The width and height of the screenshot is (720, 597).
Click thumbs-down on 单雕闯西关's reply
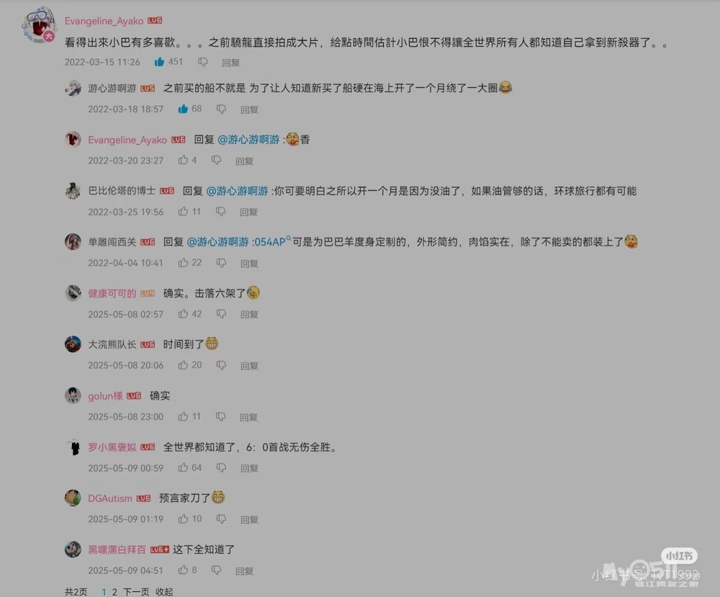(x=221, y=263)
